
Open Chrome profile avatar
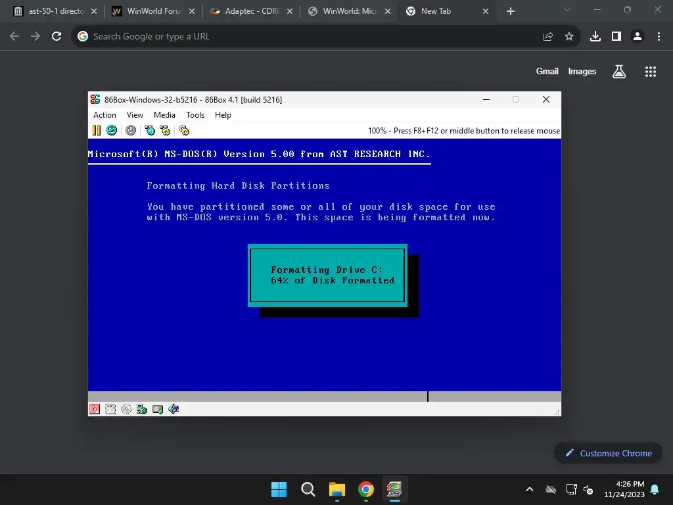638,37
